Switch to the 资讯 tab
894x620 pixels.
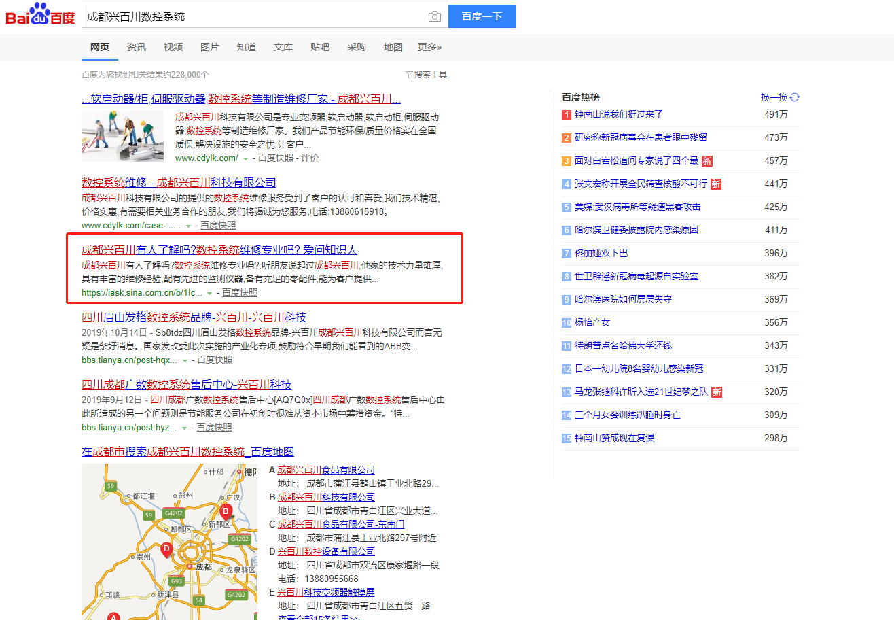(137, 47)
